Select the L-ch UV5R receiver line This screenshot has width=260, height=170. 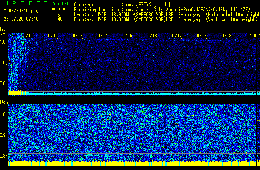pos(167,15)
